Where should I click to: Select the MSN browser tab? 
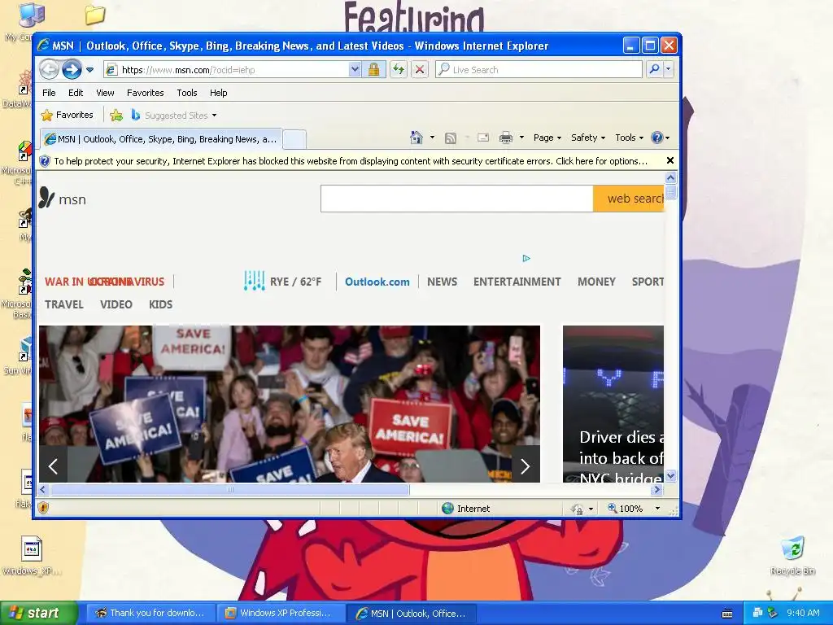point(162,139)
